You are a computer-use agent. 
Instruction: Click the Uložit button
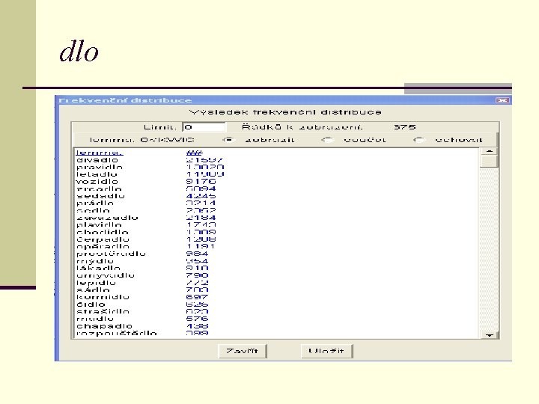point(326,351)
